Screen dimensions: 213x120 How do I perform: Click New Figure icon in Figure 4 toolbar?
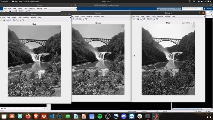pos(133,19)
